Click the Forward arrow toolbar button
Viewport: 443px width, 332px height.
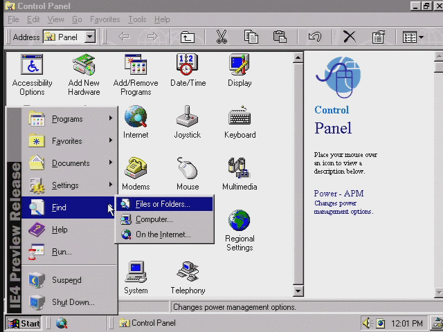[x=152, y=37]
